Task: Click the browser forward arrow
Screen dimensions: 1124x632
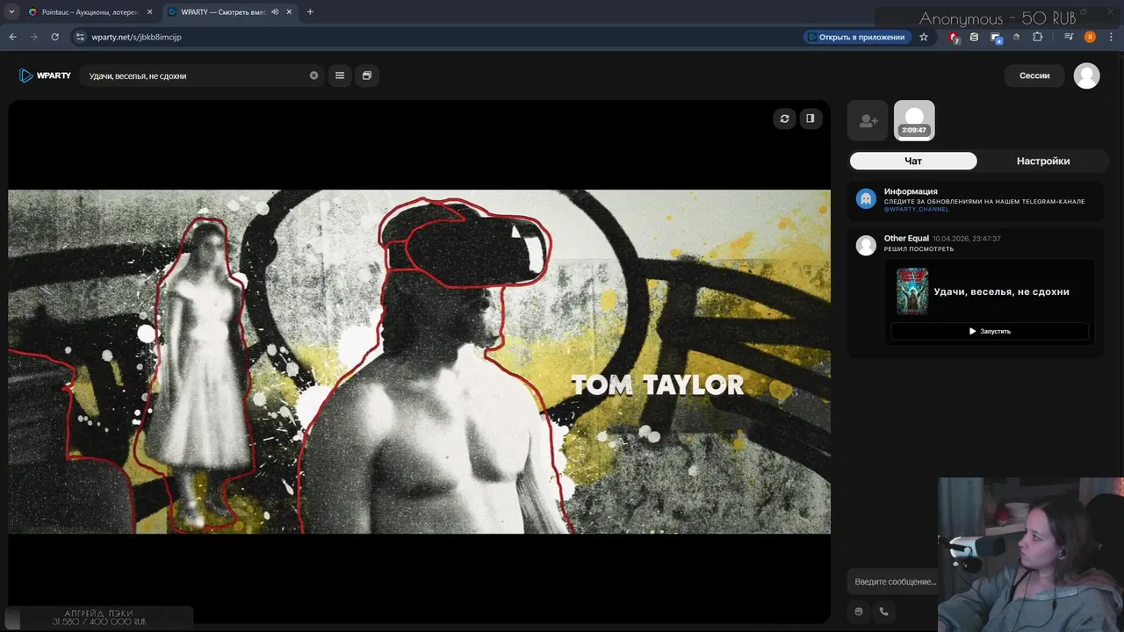Action: tap(33, 37)
